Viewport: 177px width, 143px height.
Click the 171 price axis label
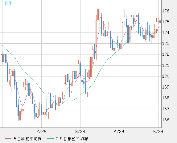[166, 65]
